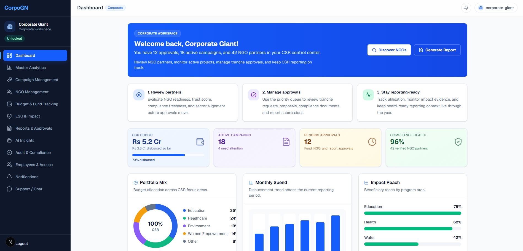
Task: Click the notification bell icon
Action: tap(466, 8)
